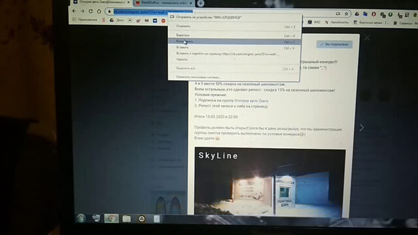418x235 pixels.
Task: Open document app on taskbar
Action: 157,219
